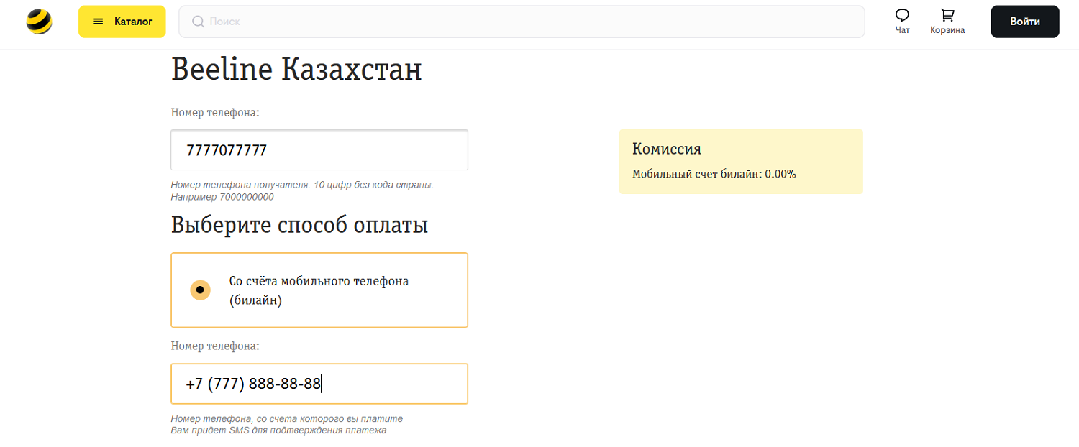
Task: Select the mobile account payment radio button
Action: click(x=200, y=290)
